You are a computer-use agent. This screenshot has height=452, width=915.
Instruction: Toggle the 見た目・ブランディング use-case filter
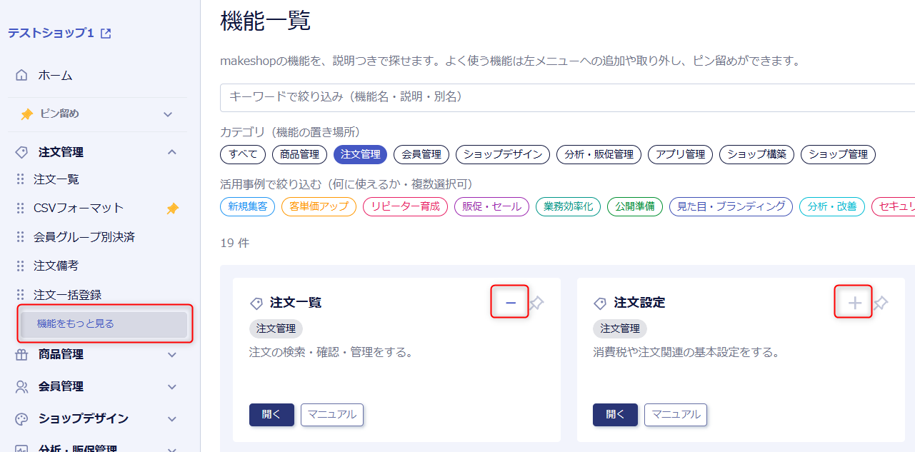(731, 207)
